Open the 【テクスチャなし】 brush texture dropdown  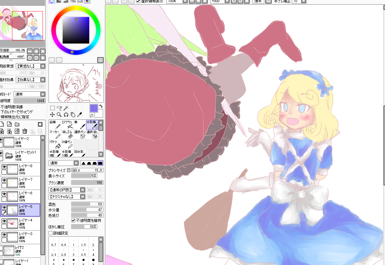click(x=67, y=197)
